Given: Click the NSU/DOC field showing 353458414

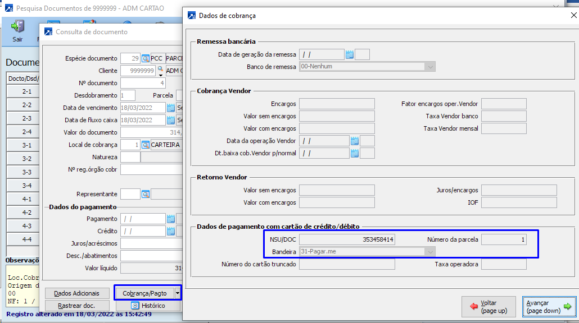Looking at the screenshot, I should (347, 239).
